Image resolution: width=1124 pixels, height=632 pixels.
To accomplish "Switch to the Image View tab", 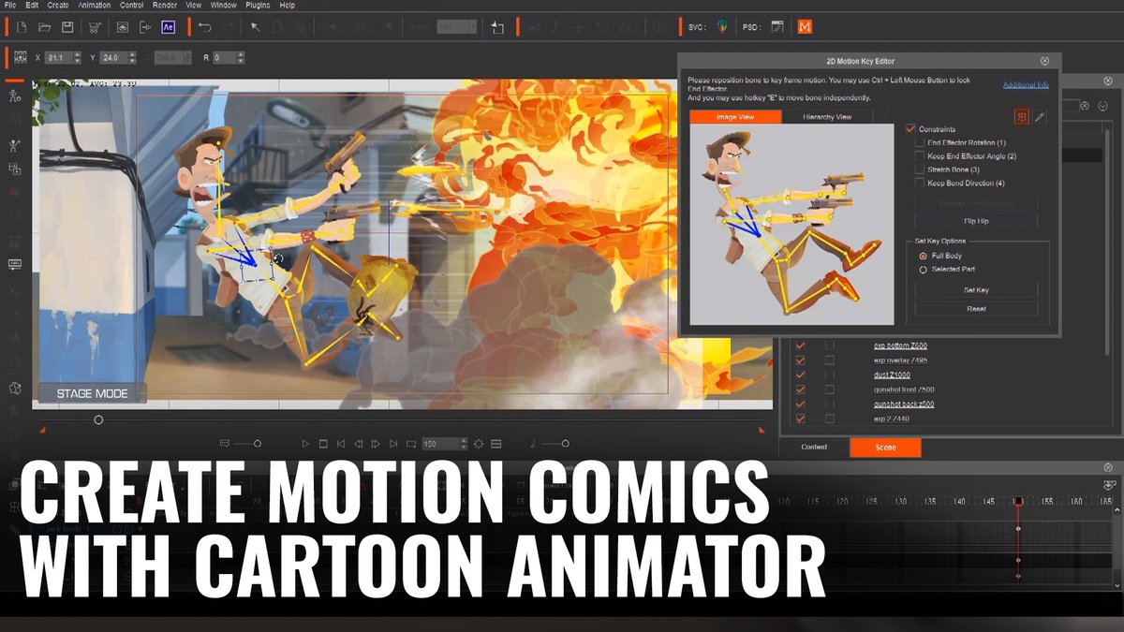I will [735, 117].
